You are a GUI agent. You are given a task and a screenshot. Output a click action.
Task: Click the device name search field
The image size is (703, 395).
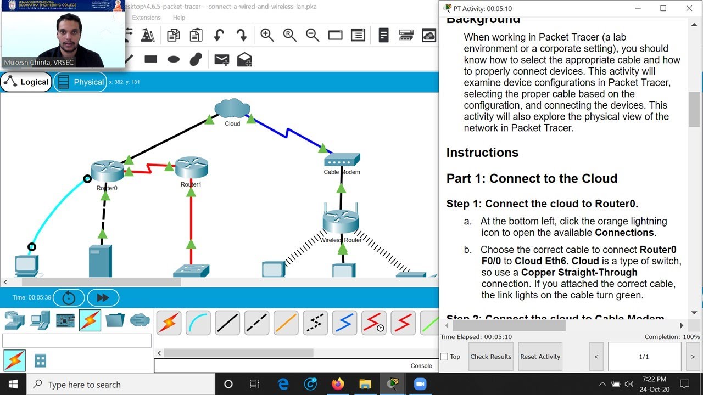tap(77, 341)
